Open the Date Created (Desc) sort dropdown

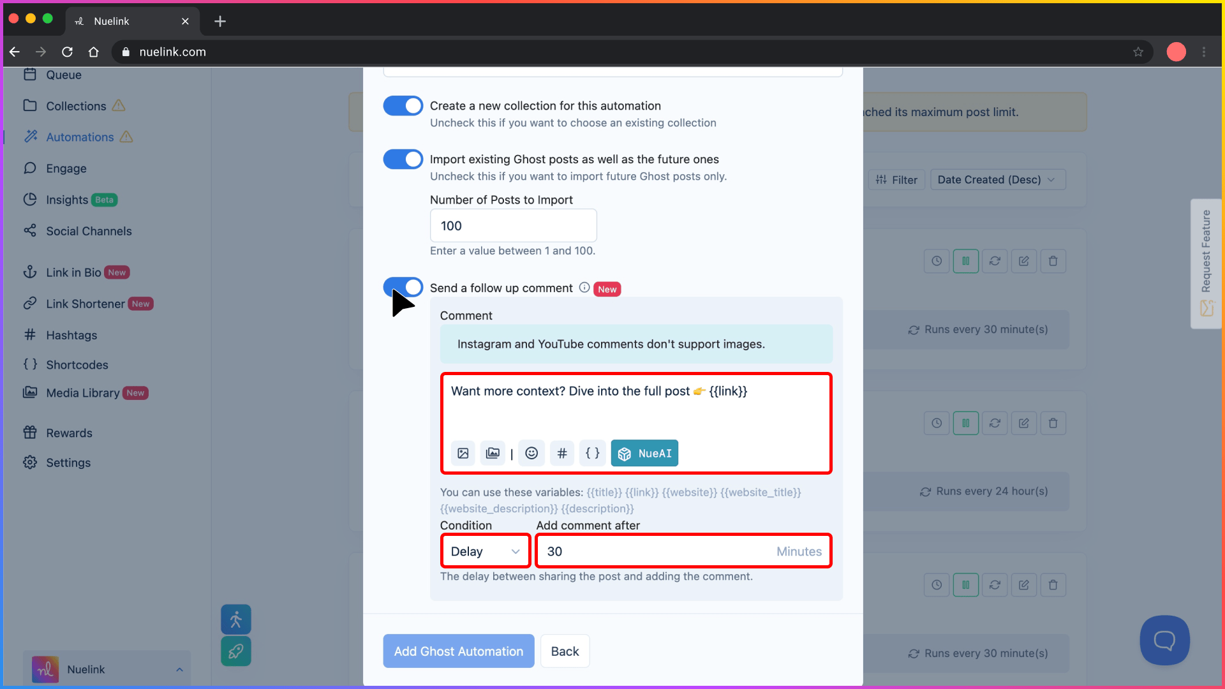[x=997, y=180]
